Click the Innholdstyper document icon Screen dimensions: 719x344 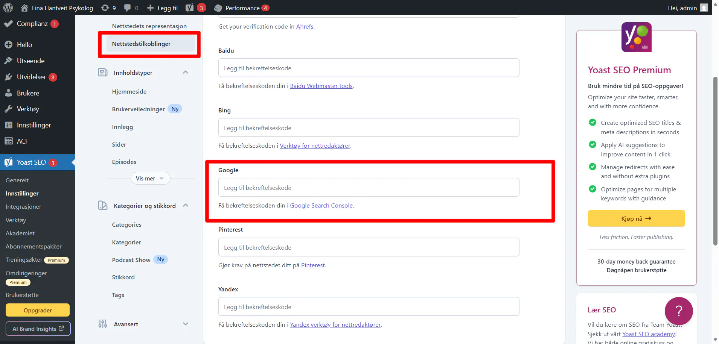(102, 72)
